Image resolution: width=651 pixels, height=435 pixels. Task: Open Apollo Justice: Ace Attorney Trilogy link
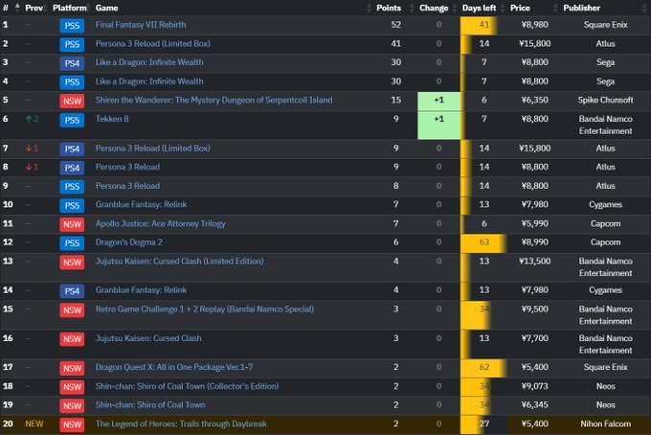[x=160, y=223]
